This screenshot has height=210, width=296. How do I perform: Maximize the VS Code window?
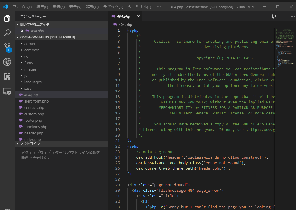[x=277, y=7]
